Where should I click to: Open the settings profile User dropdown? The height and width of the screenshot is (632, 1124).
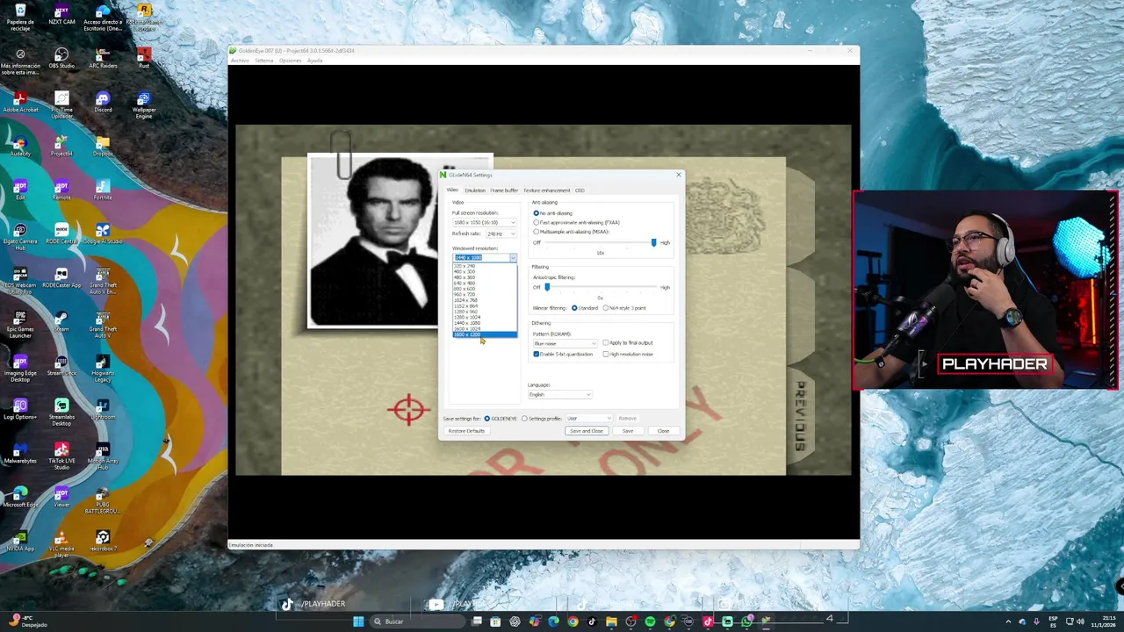tap(589, 419)
